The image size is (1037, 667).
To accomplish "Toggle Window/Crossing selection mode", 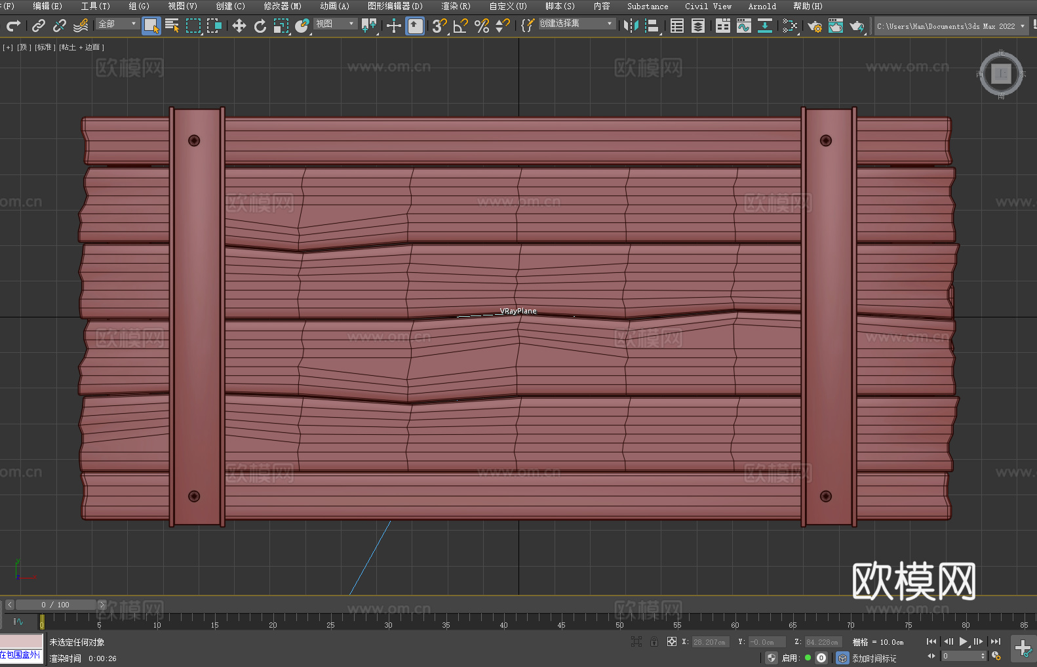I will 214,26.
